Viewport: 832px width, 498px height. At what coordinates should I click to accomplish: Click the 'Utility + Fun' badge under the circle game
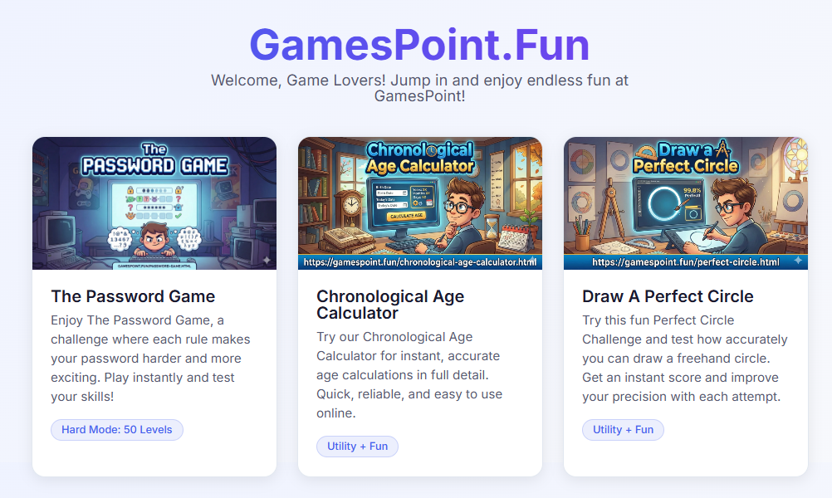tap(623, 429)
